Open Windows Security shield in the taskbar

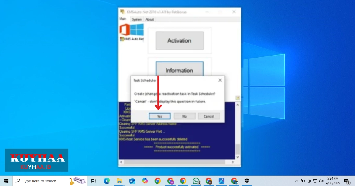click(247, 181)
